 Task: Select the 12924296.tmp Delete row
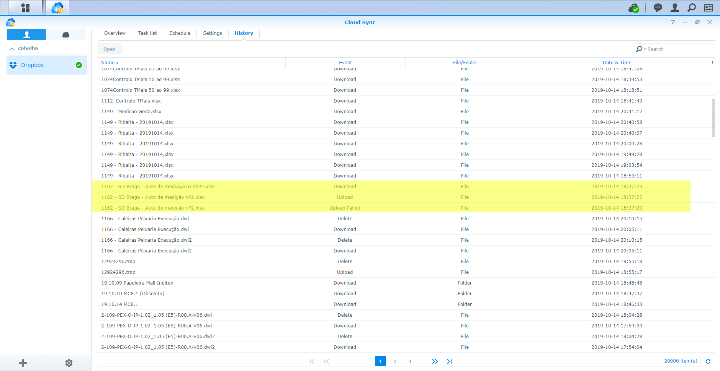pos(404,262)
